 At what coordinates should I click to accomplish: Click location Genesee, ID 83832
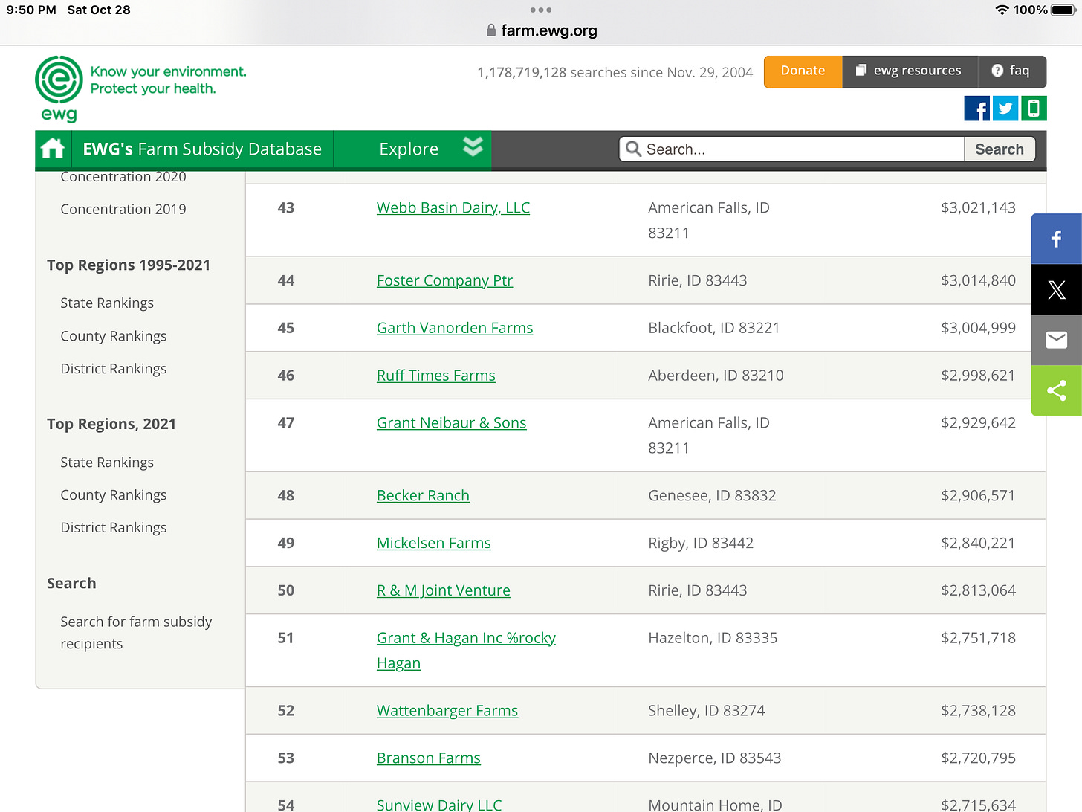712,496
